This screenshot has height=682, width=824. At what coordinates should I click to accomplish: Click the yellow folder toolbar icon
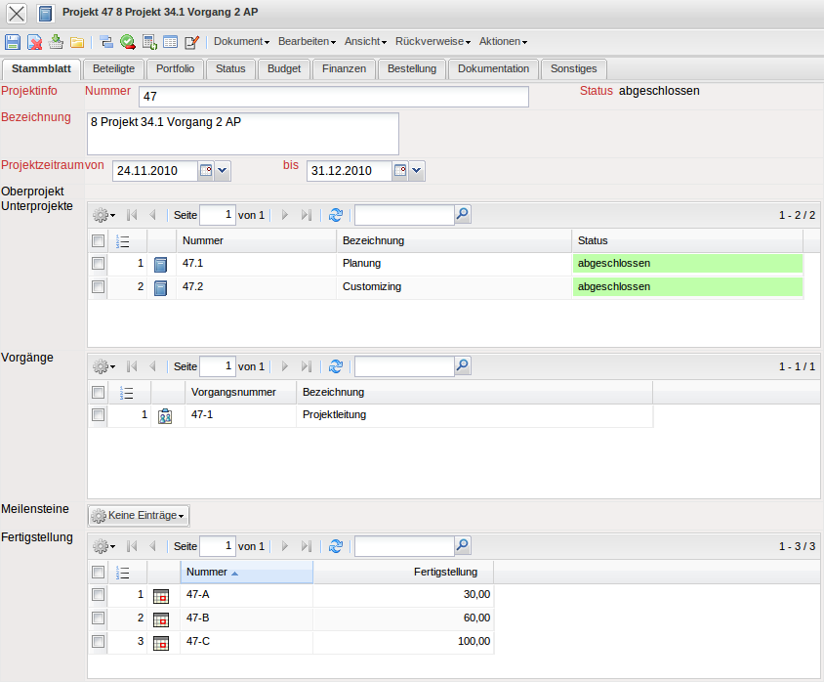tap(77, 42)
